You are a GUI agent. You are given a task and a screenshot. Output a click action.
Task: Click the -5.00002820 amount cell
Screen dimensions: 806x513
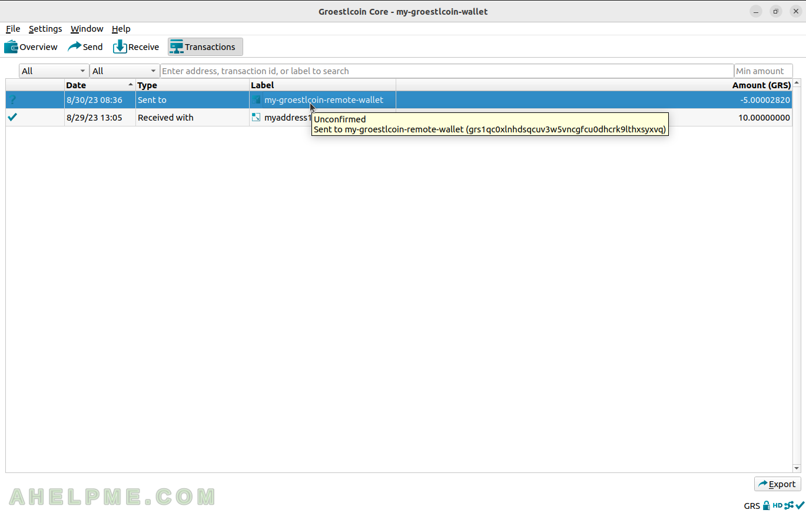765,100
